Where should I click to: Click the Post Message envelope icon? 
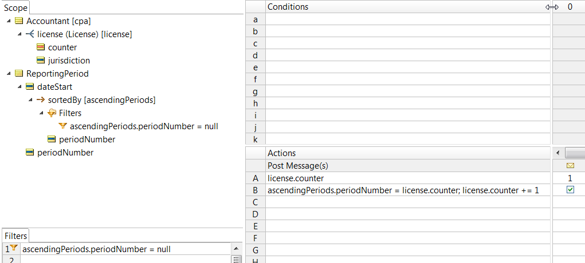(x=570, y=165)
